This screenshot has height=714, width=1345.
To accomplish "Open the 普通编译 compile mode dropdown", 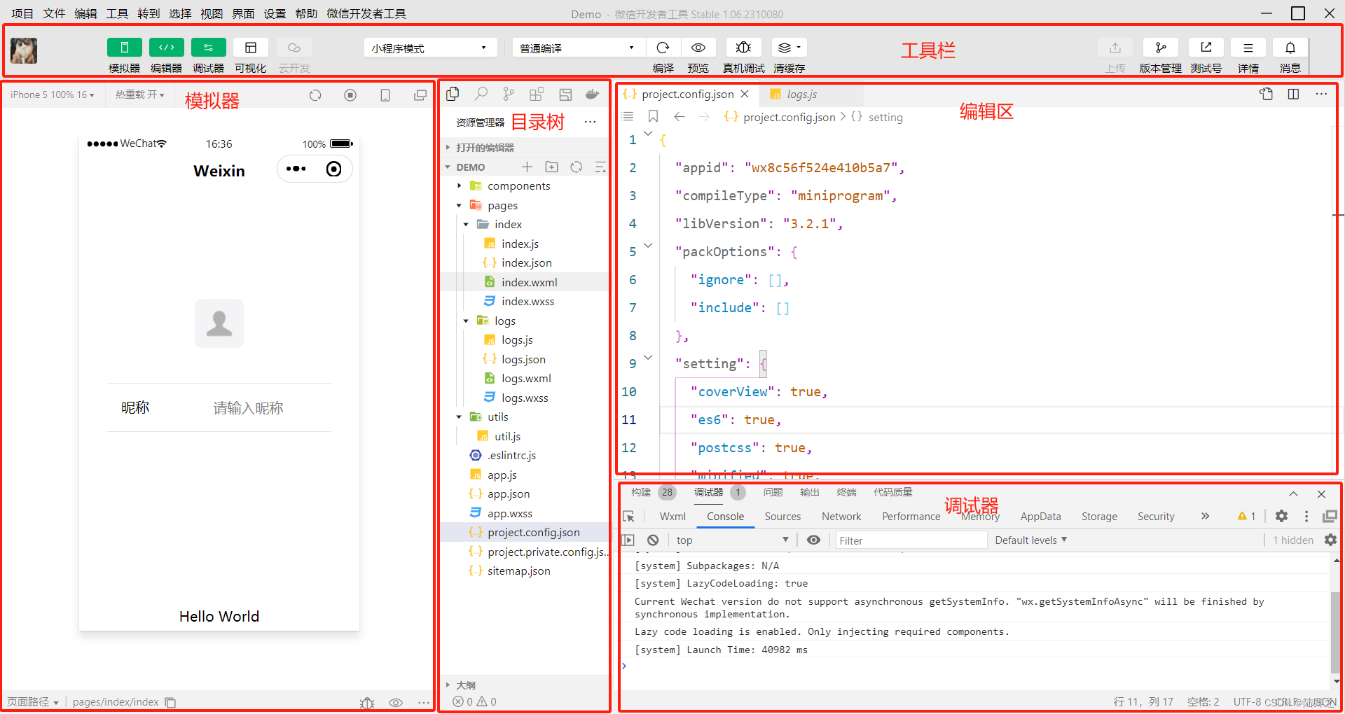I will pos(577,48).
